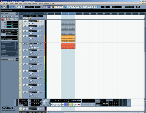Screen dimensions: 146x113
Task: Open the Project menu
Action: tap(11, 3)
